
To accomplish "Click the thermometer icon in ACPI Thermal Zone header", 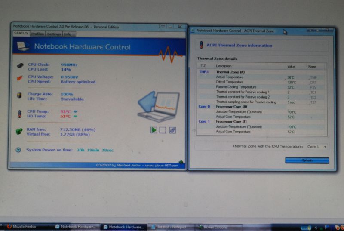I will [201, 45].
